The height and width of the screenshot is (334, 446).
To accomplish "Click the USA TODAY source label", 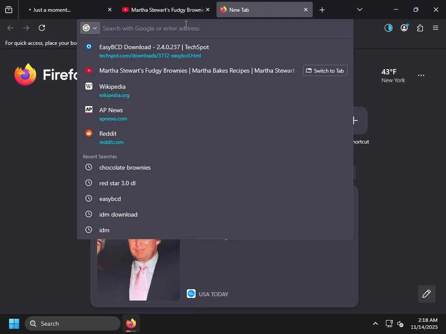I will 213,294.
